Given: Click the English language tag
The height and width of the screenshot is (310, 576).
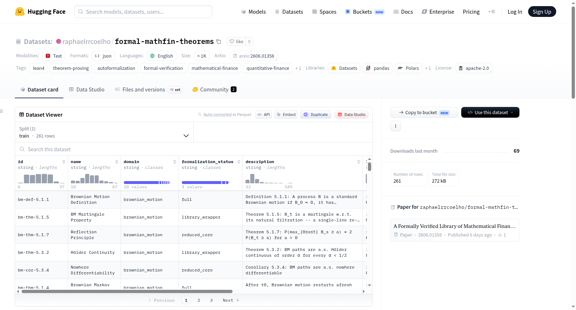Looking at the screenshot, I should coord(161,56).
